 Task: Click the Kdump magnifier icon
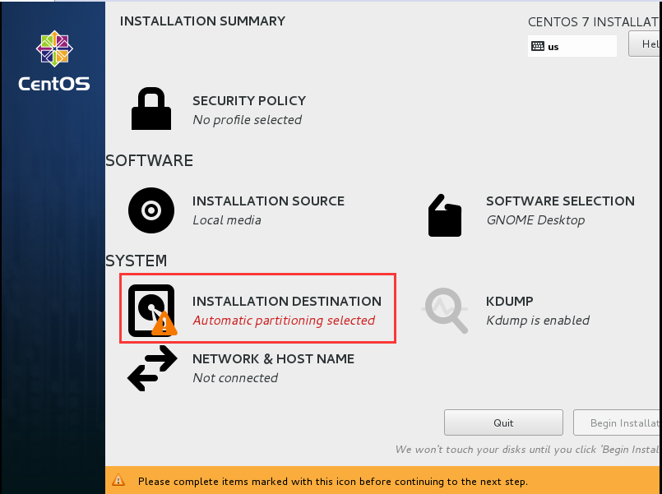(445, 311)
